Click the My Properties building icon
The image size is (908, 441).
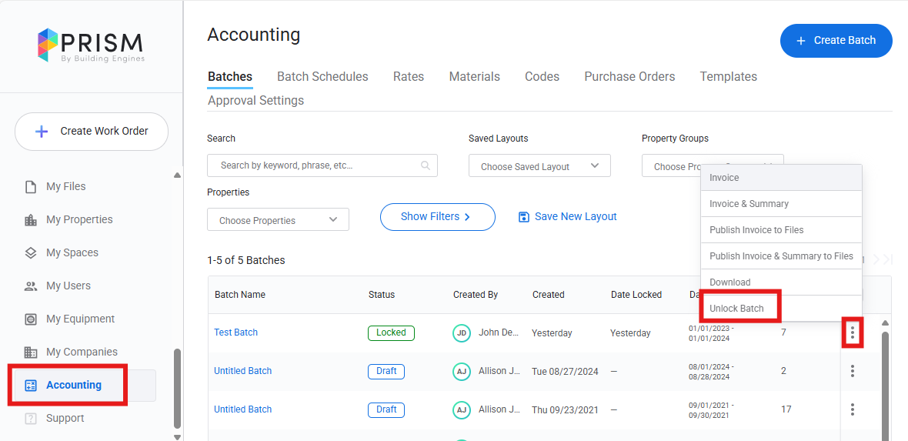(x=31, y=220)
